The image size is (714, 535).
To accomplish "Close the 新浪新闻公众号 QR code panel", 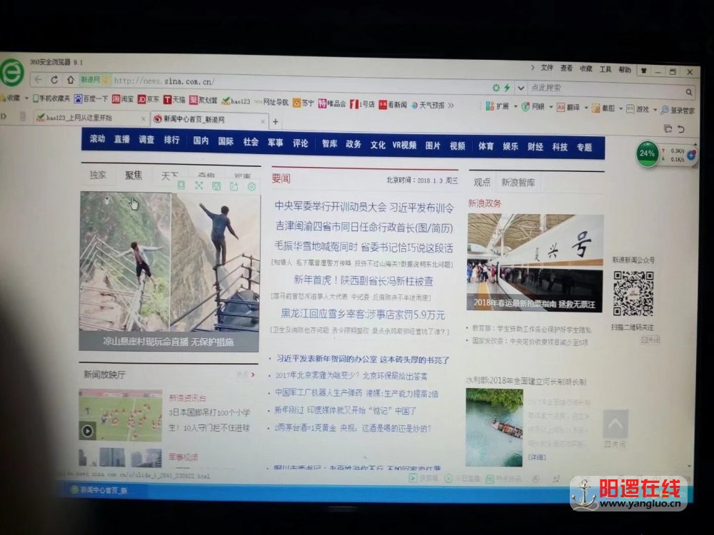I will [x=650, y=340].
